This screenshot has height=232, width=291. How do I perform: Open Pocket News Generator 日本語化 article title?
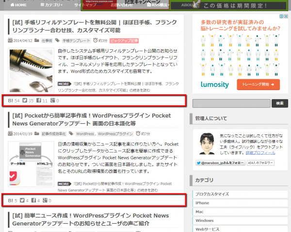pyautogui.click(x=92, y=119)
